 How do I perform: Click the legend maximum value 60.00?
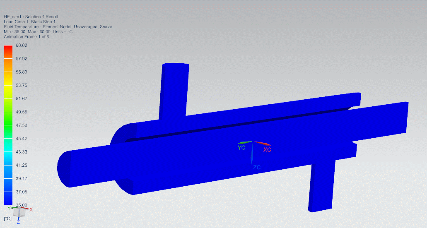[21, 45]
